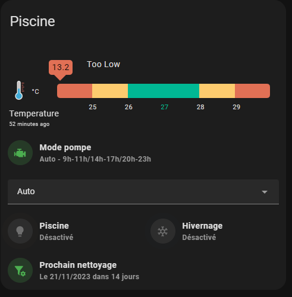Click the green 27 scale label
This screenshot has width=292, height=297.
(x=165, y=107)
